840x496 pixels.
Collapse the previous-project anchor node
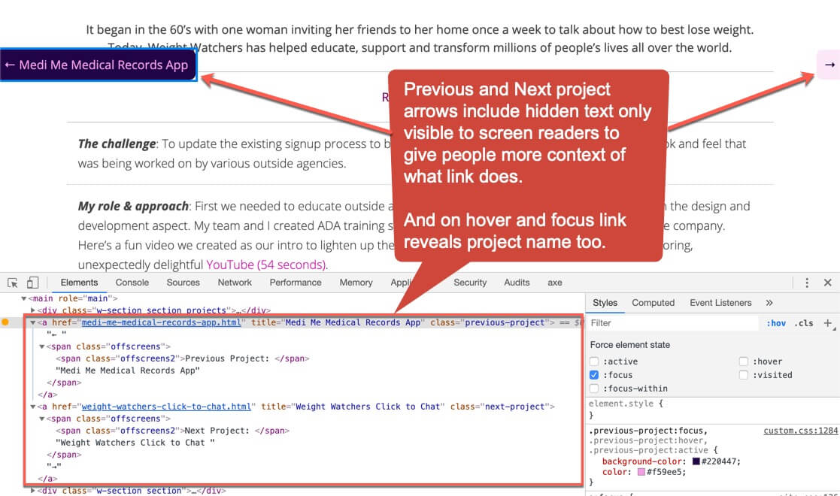pyautogui.click(x=33, y=322)
